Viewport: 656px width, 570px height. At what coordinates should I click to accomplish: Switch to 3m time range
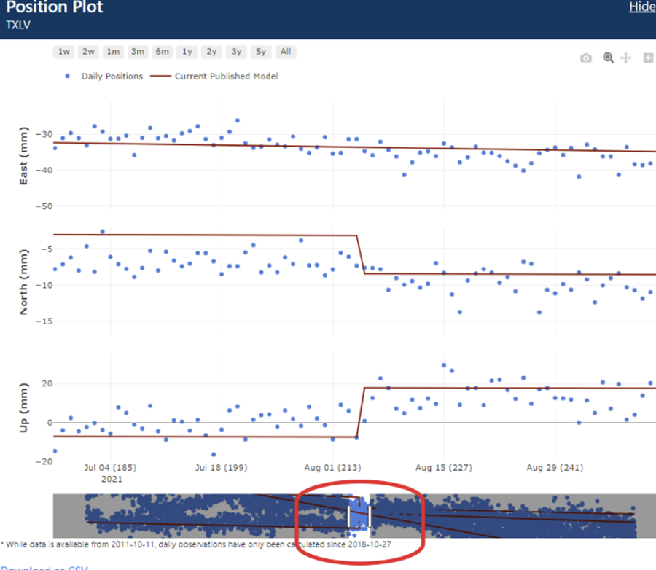click(137, 52)
